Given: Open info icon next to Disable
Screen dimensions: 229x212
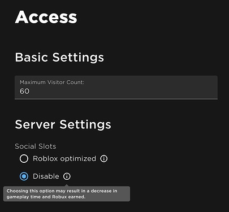Looking at the screenshot, I should coord(67,176).
